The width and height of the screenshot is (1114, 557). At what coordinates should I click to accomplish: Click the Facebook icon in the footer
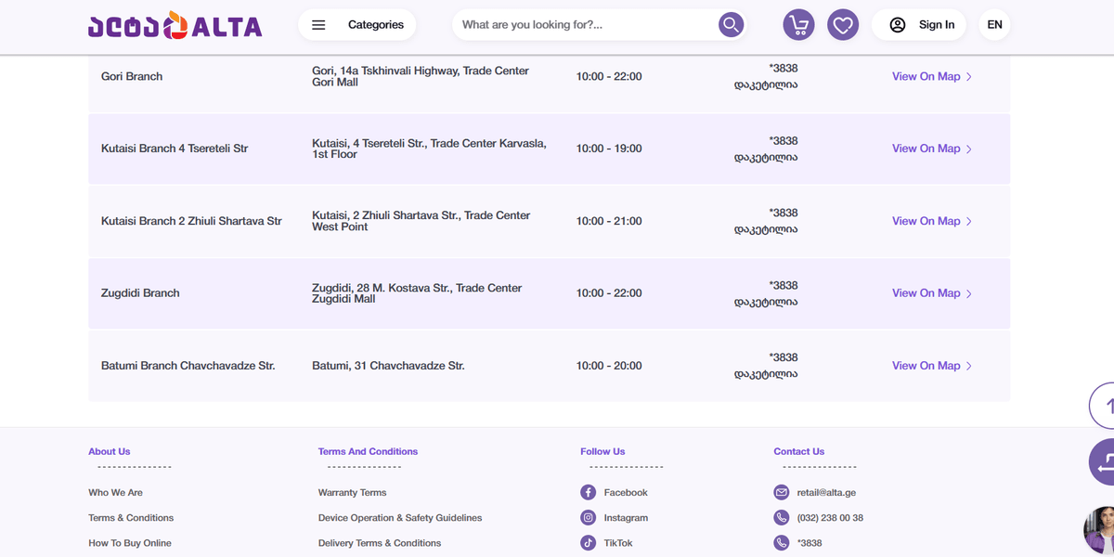(x=589, y=492)
